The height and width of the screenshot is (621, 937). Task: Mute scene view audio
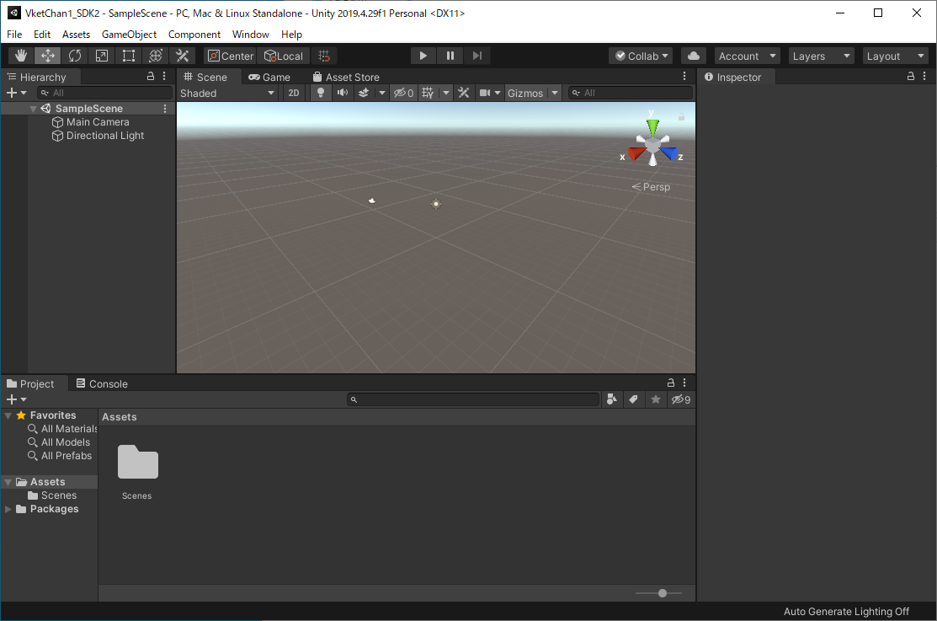point(342,93)
